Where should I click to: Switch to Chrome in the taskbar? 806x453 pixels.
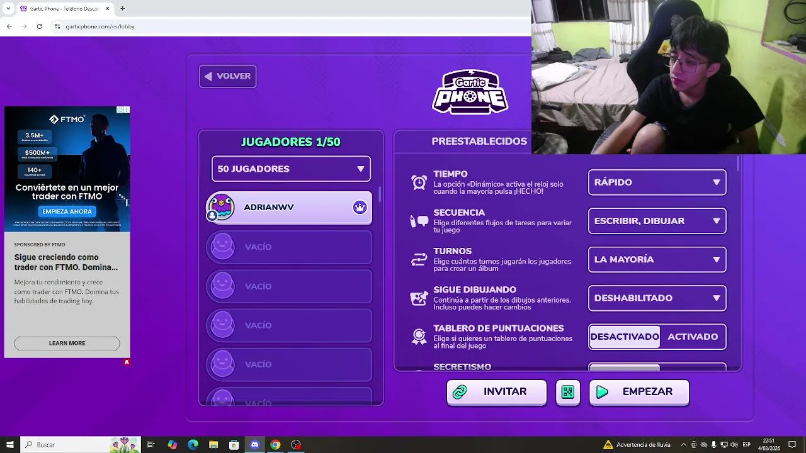tap(275, 445)
